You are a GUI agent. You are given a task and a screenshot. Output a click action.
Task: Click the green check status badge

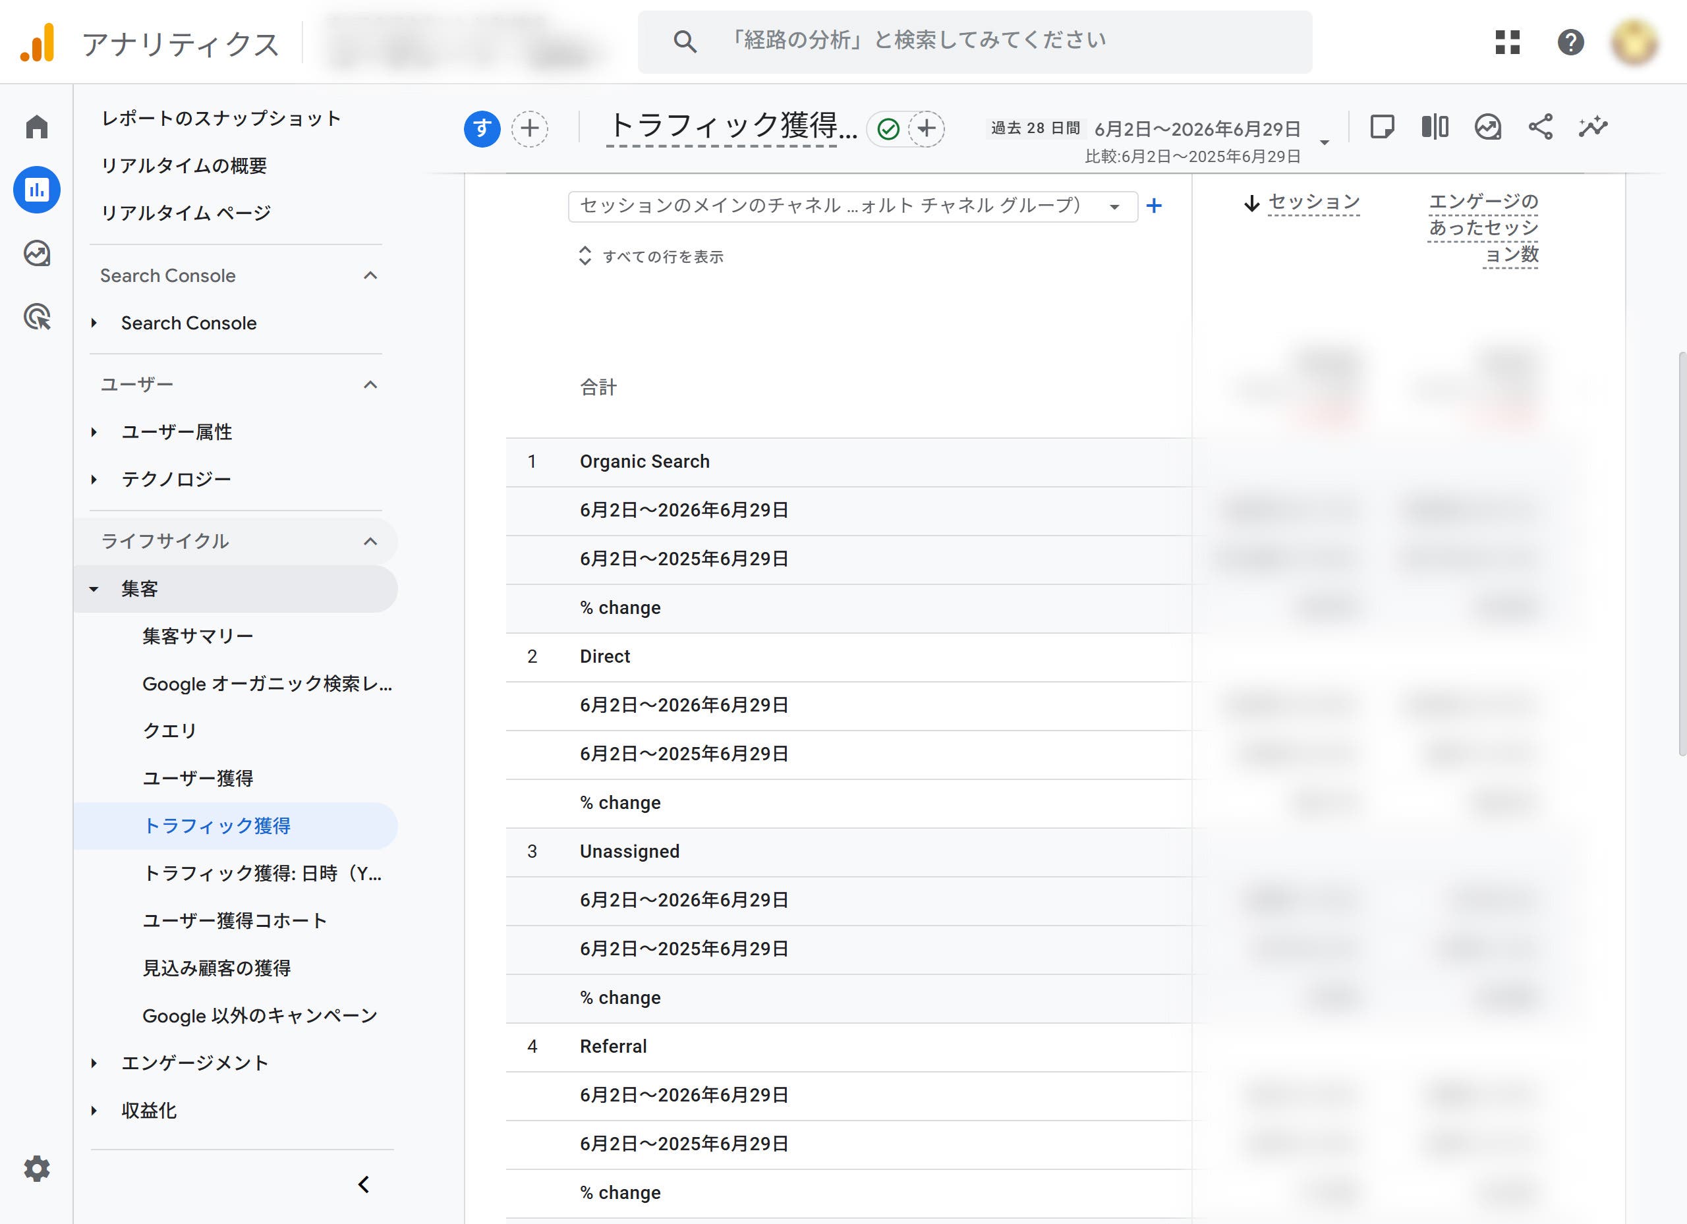click(888, 129)
